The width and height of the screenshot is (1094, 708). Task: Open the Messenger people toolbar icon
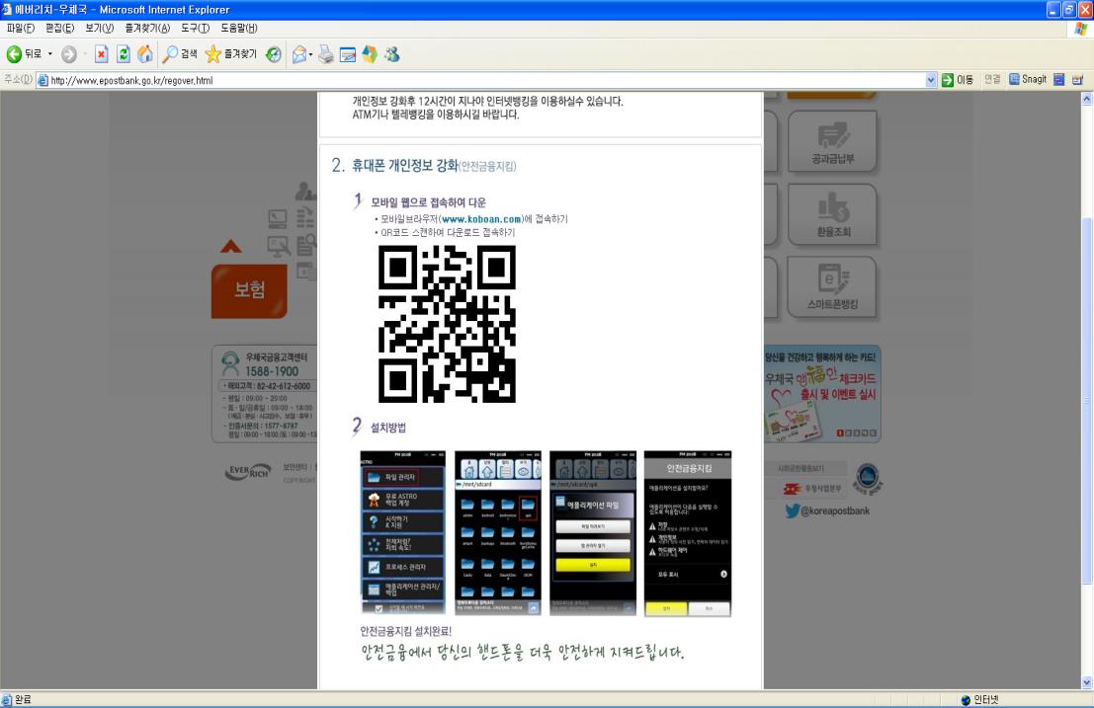392,53
